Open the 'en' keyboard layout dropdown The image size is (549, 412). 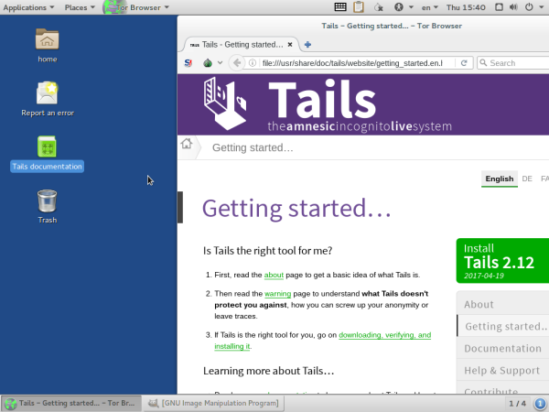(424, 7)
